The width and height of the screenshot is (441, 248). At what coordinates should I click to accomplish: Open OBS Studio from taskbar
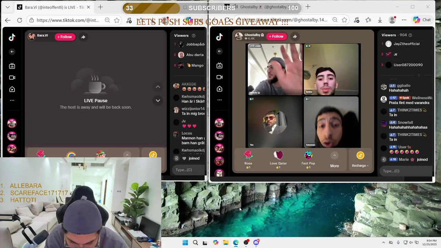pos(246,242)
